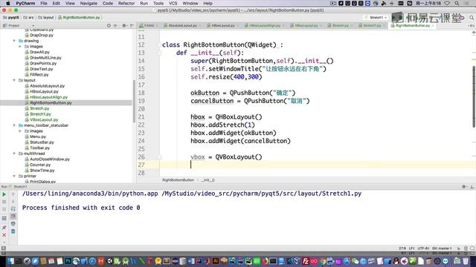Click the pause output icon in Run panel
This screenshot has height=267, width=476.
pos(4,209)
